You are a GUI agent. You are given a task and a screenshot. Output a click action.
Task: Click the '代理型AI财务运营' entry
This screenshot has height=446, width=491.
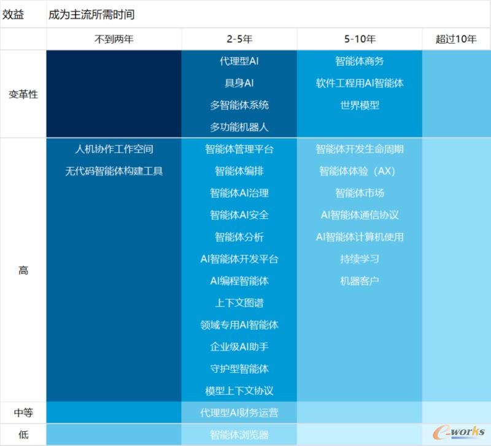point(239,412)
